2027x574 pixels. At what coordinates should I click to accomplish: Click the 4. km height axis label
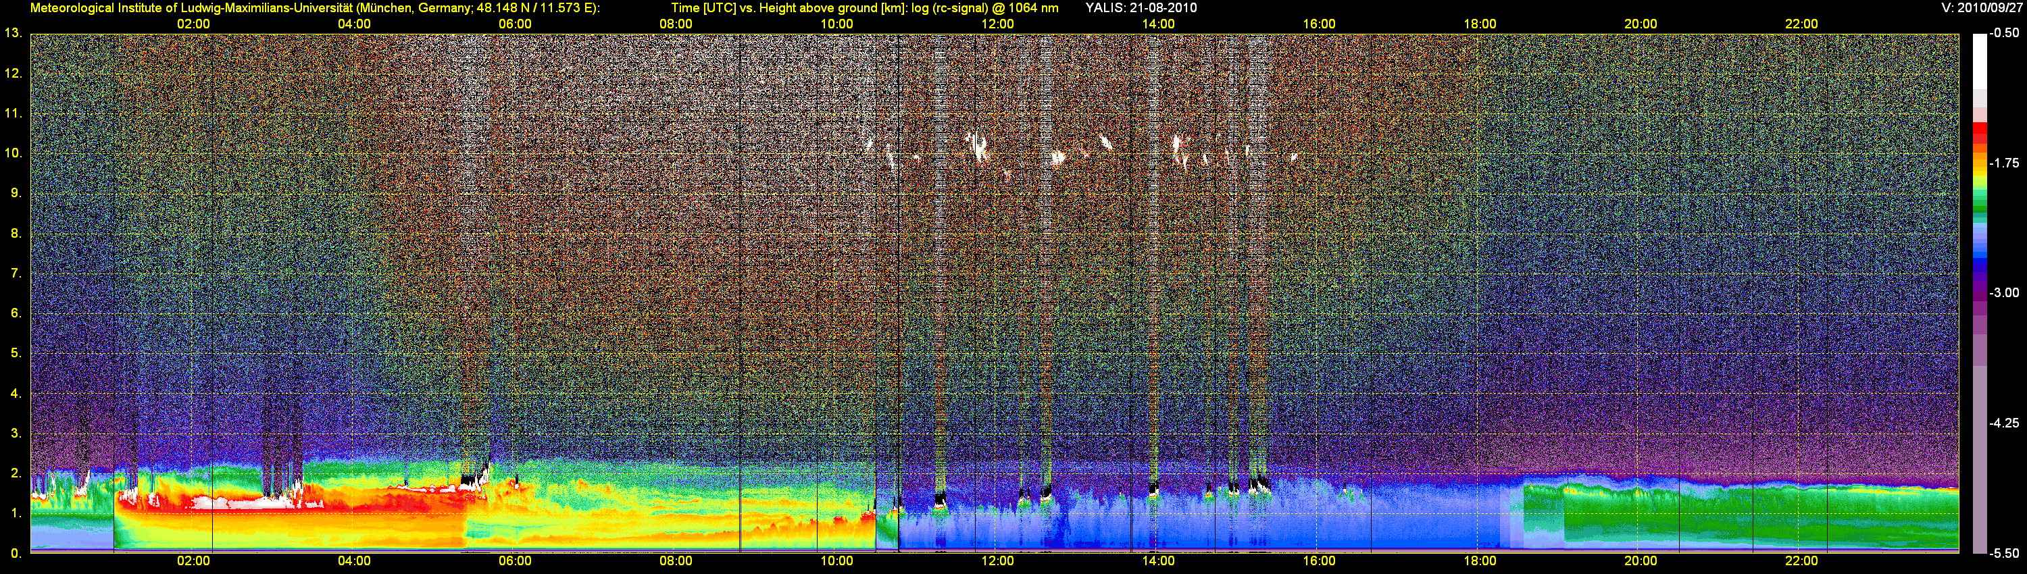[x=16, y=393]
